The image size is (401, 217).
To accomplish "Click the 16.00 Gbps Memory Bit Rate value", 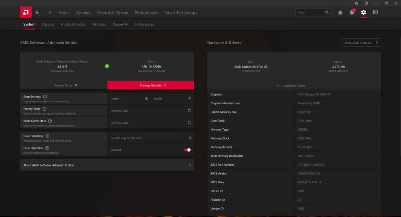I will click(305, 147).
